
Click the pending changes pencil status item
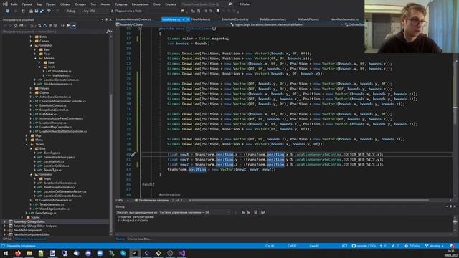pyautogui.click(x=395, y=246)
